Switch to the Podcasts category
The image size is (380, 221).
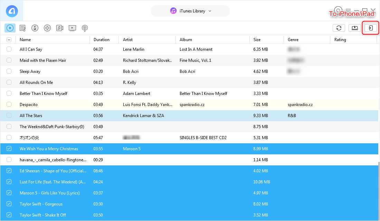[x=85, y=28]
